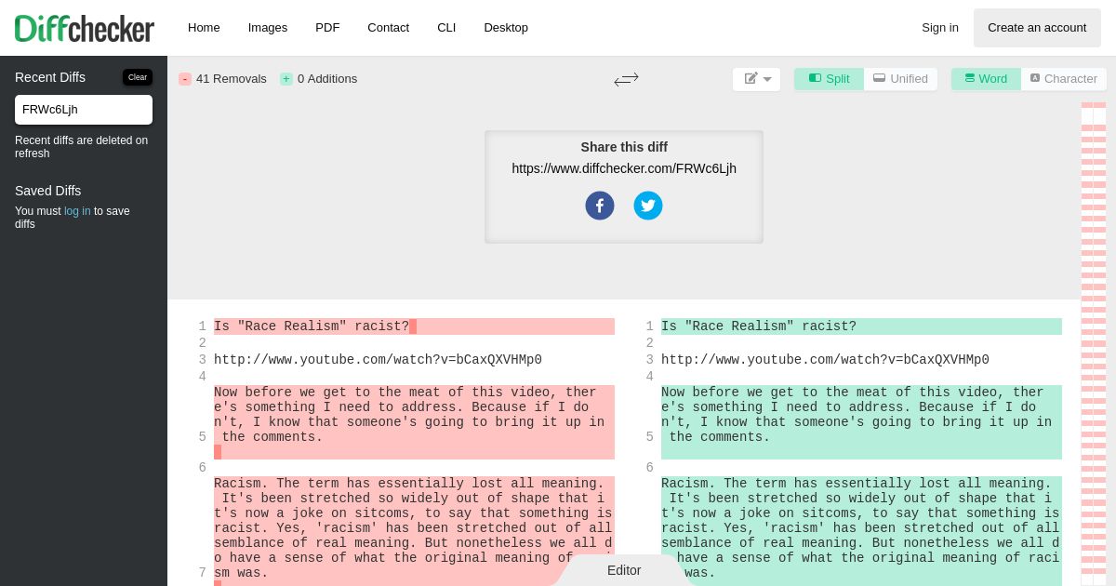Click the 'Share this diff' heading
Viewport: 1116px width, 586px height.
[624, 147]
